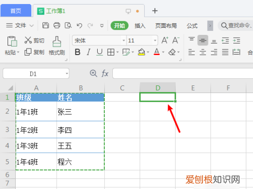
Task: Add a new tab with plus button
Action: coord(155,11)
